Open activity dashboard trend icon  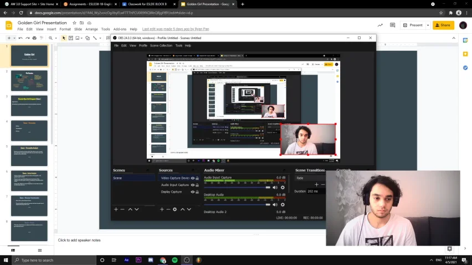[380, 25]
